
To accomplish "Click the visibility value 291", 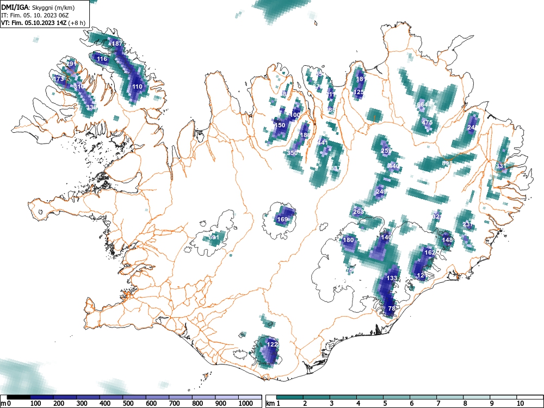I will tap(71, 64).
